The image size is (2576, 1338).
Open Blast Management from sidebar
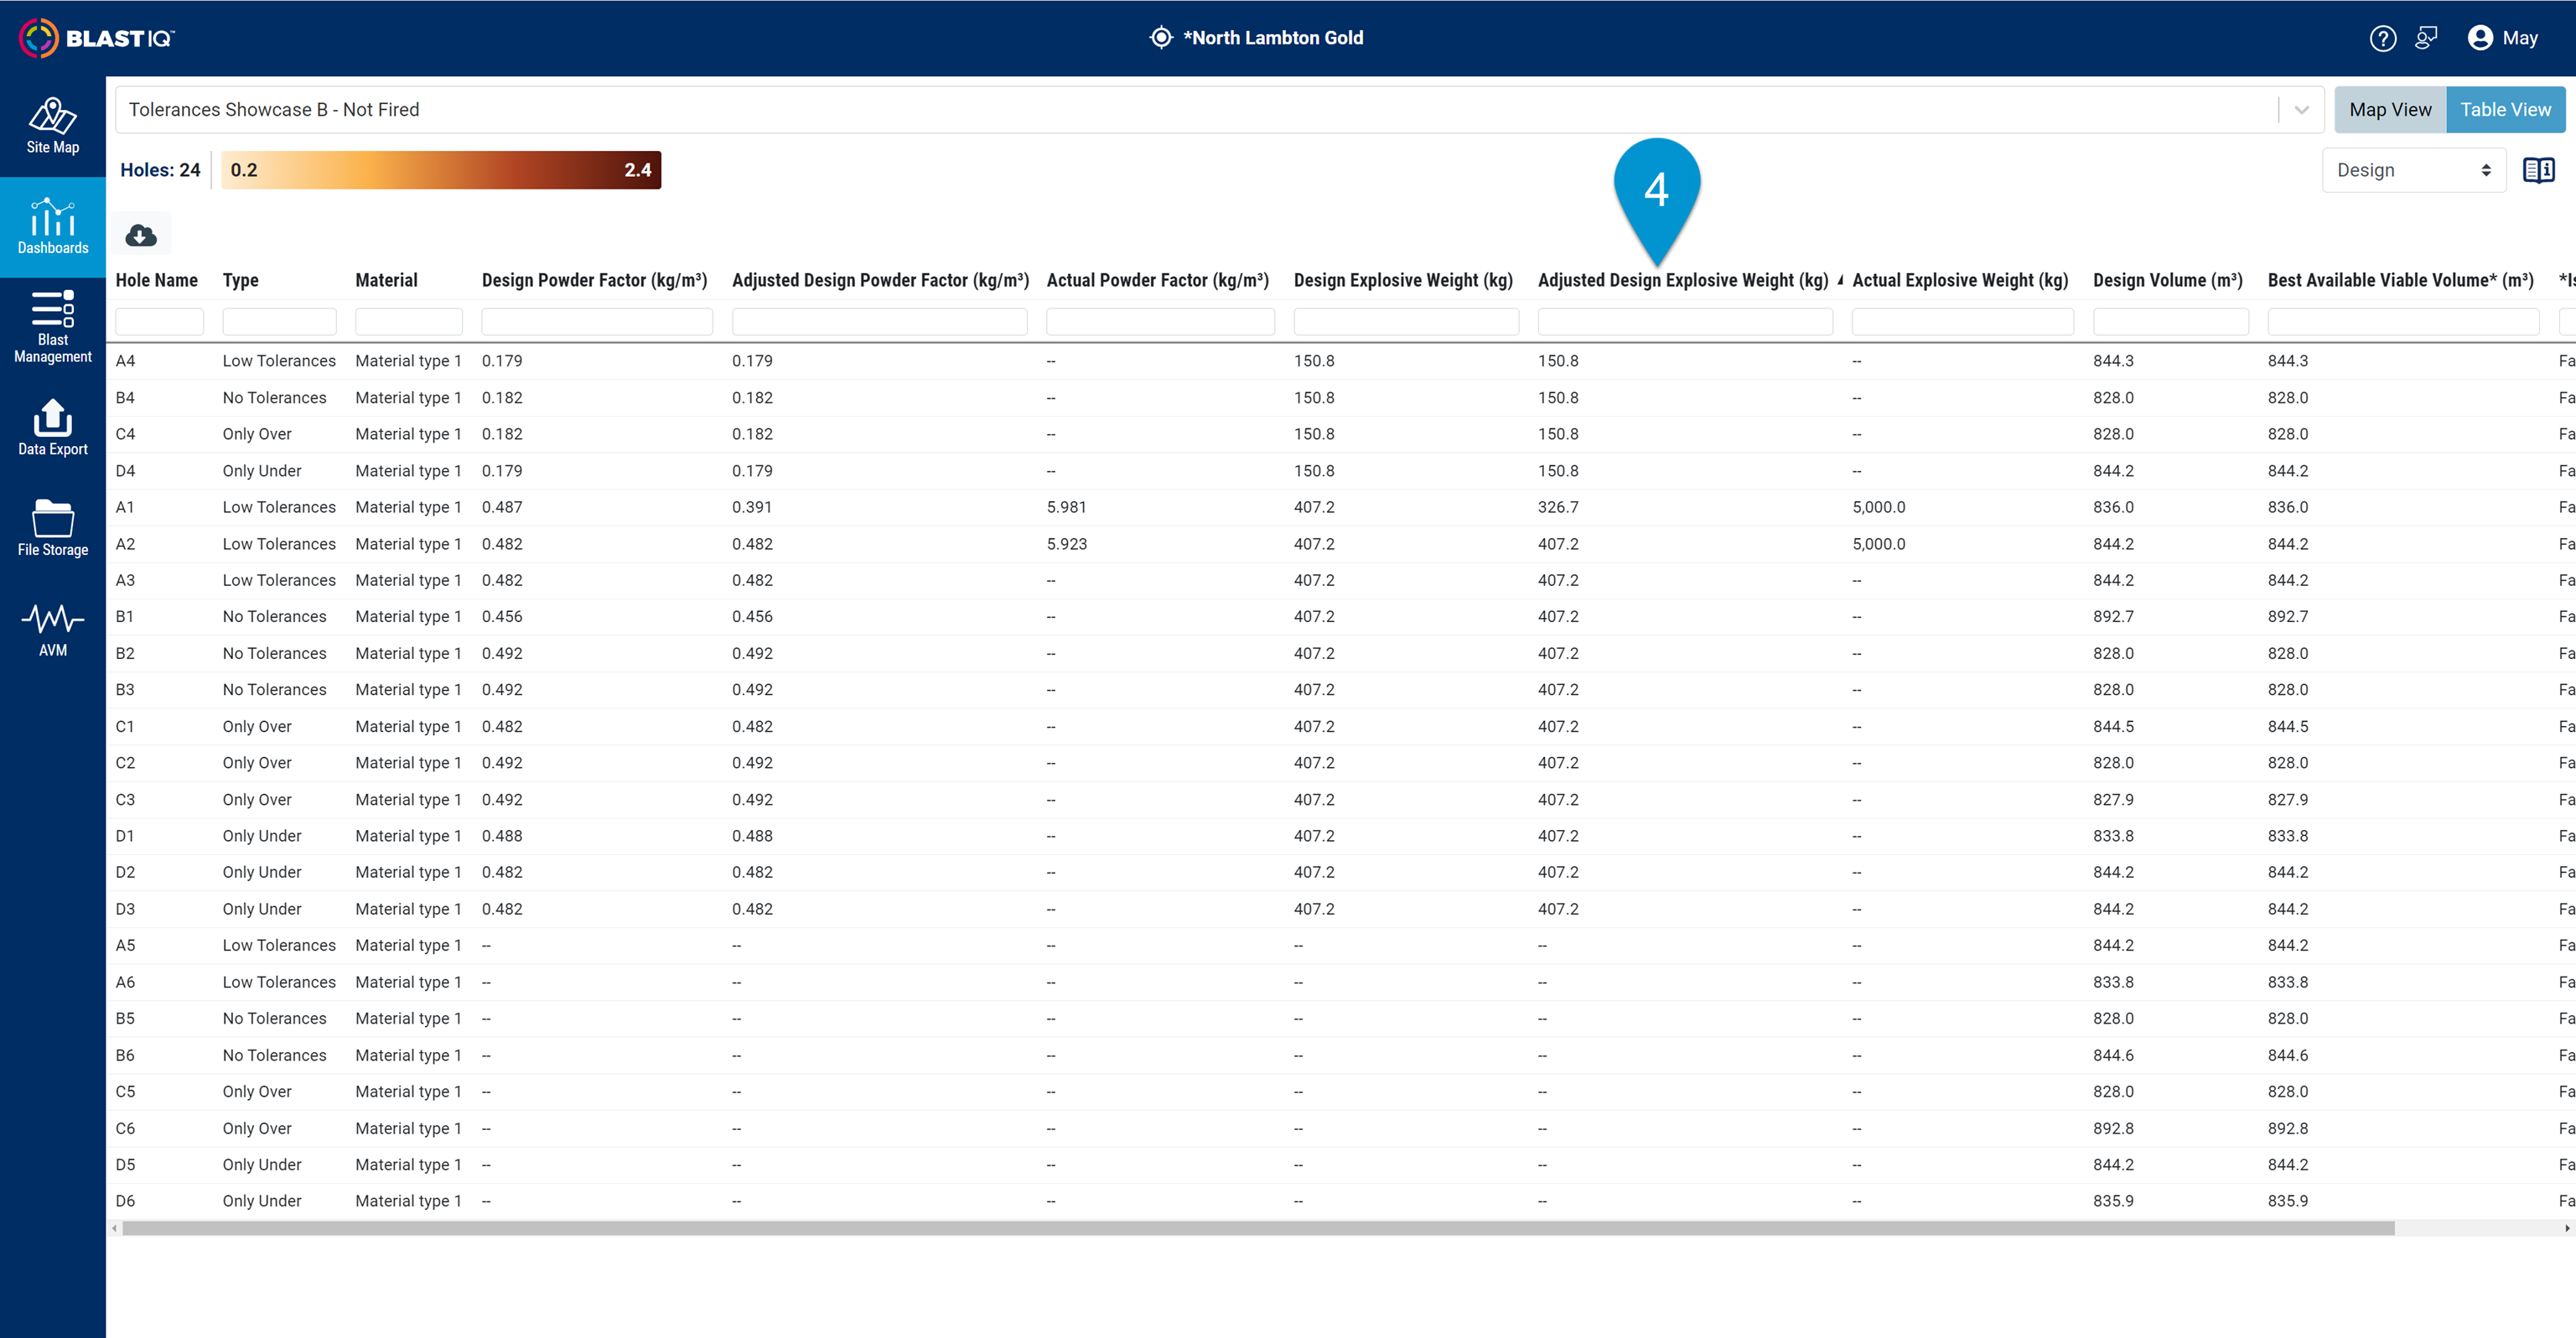[52, 326]
